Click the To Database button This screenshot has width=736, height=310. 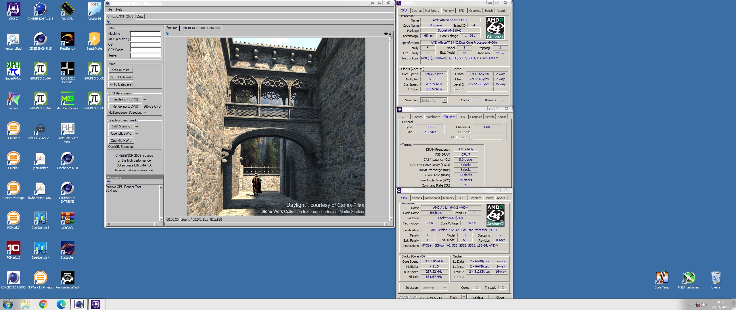pos(120,84)
